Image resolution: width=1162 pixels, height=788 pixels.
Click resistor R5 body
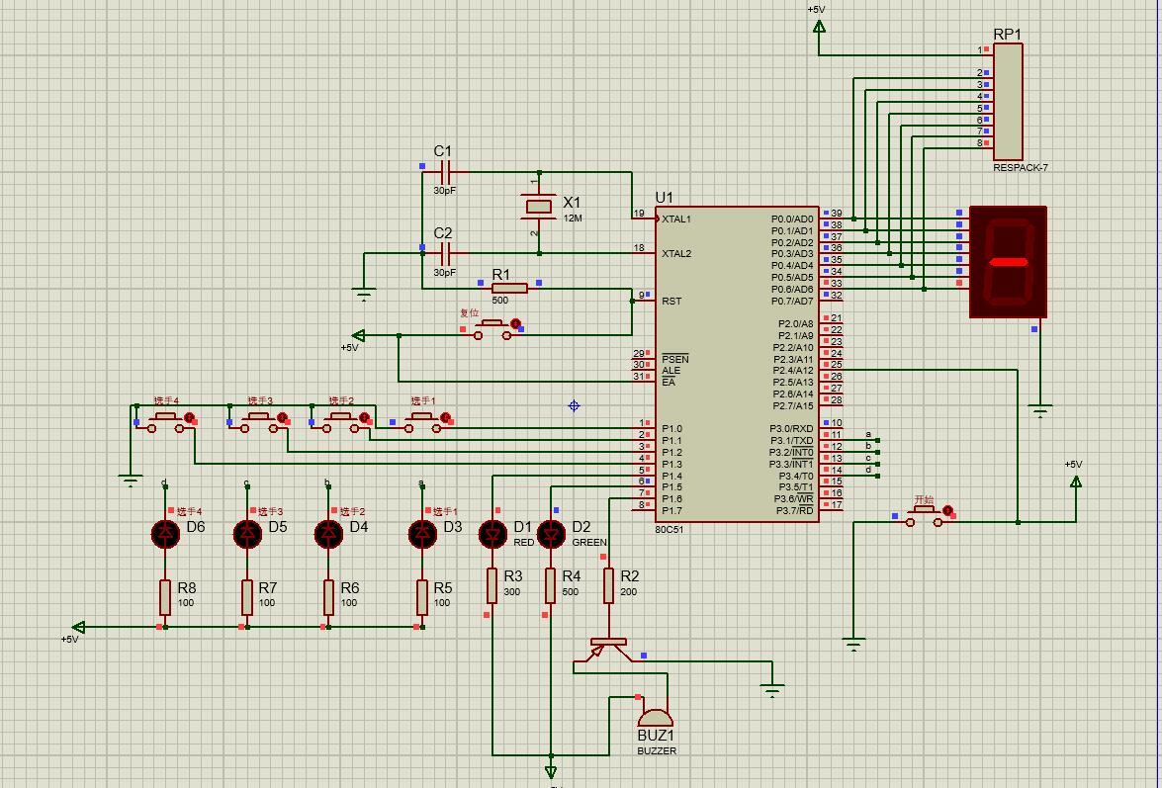(x=422, y=597)
